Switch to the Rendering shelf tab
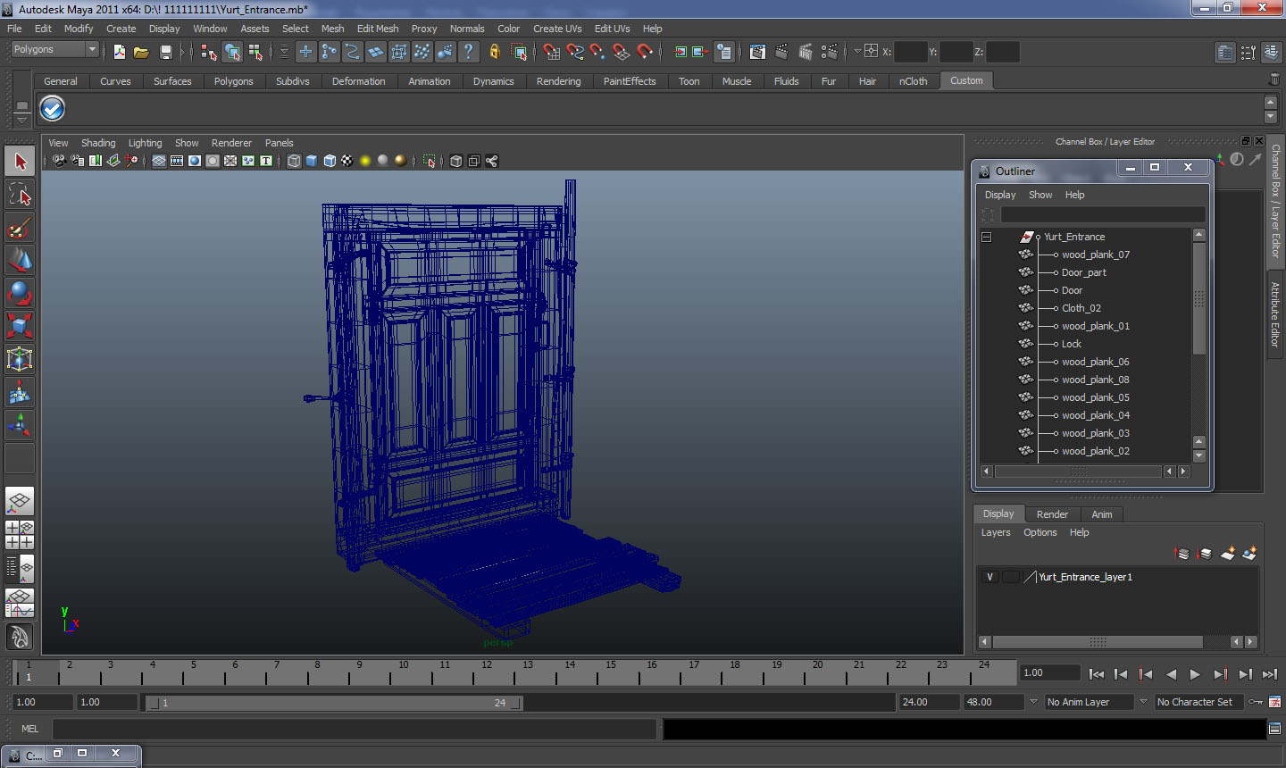The image size is (1286, 768). click(558, 81)
